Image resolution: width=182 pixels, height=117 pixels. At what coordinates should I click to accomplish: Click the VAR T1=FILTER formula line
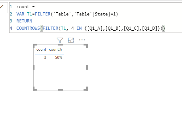click(67, 14)
